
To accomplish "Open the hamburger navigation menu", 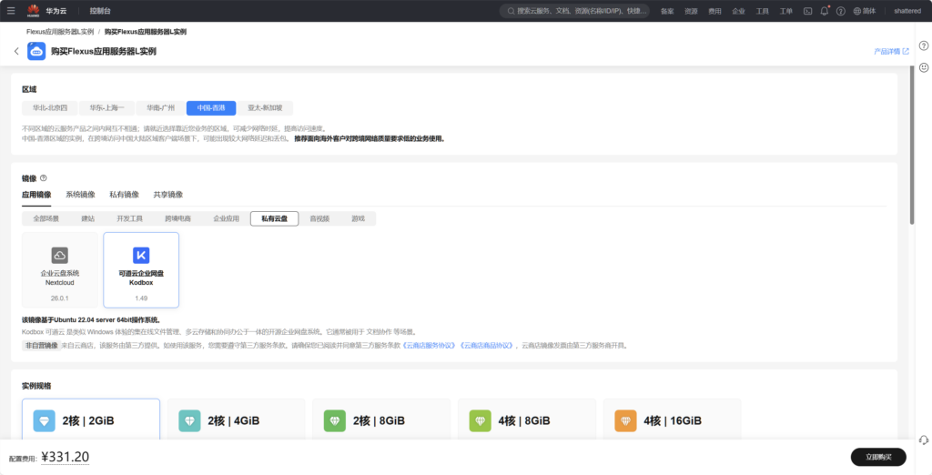I will coord(10,11).
